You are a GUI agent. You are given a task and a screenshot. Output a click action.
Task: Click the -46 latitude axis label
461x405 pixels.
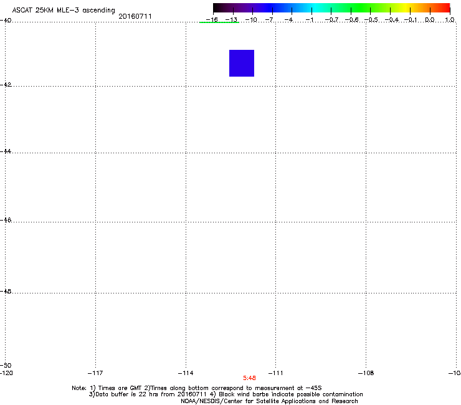click(6, 220)
